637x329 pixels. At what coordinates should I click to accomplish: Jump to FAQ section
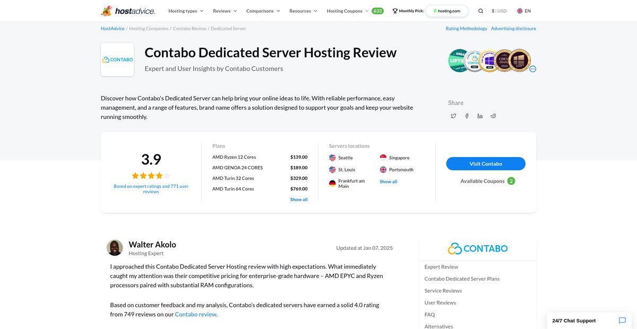click(429, 315)
